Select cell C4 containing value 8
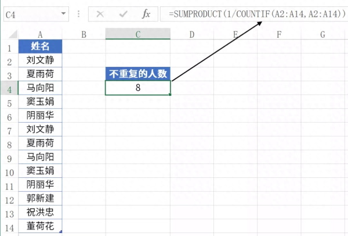 point(138,88)
